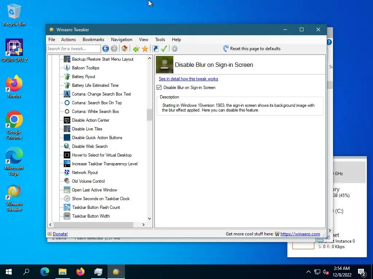
Task: Open settings via the gear toolbar icon
Action: click(174, 49)
